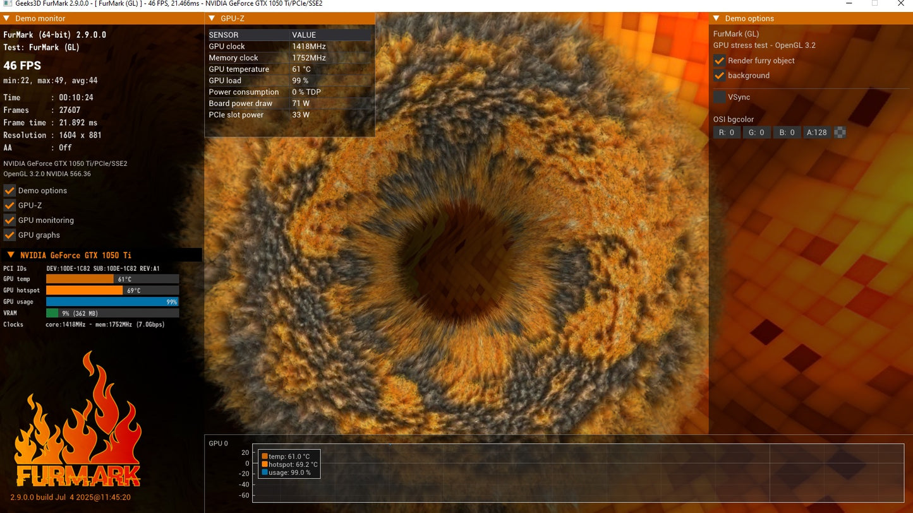
Task: Click the Memory clock sensor label
Action: [x=234, y=57]
